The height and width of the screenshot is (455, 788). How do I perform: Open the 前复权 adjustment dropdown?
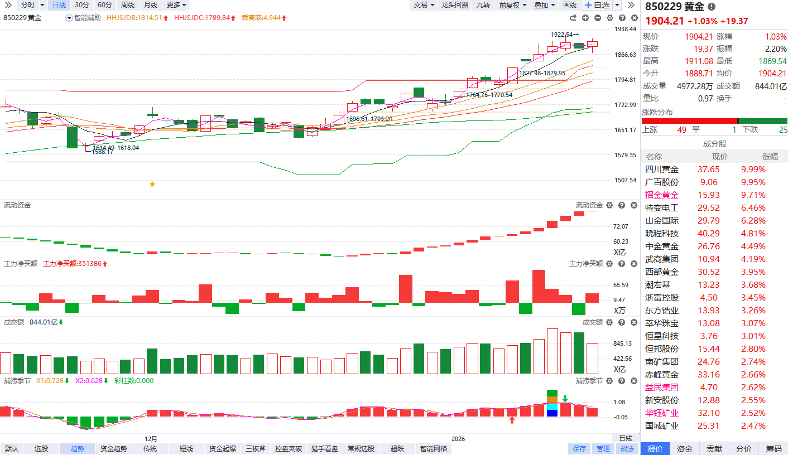[x=512, y=5]
